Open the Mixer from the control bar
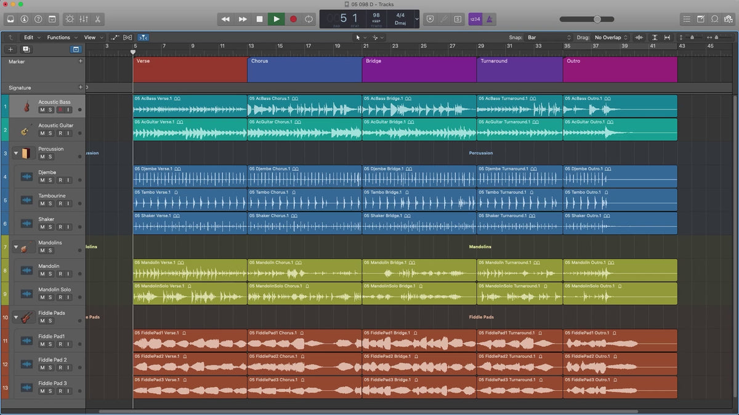 pyautogui.click(x=84, y=19)
